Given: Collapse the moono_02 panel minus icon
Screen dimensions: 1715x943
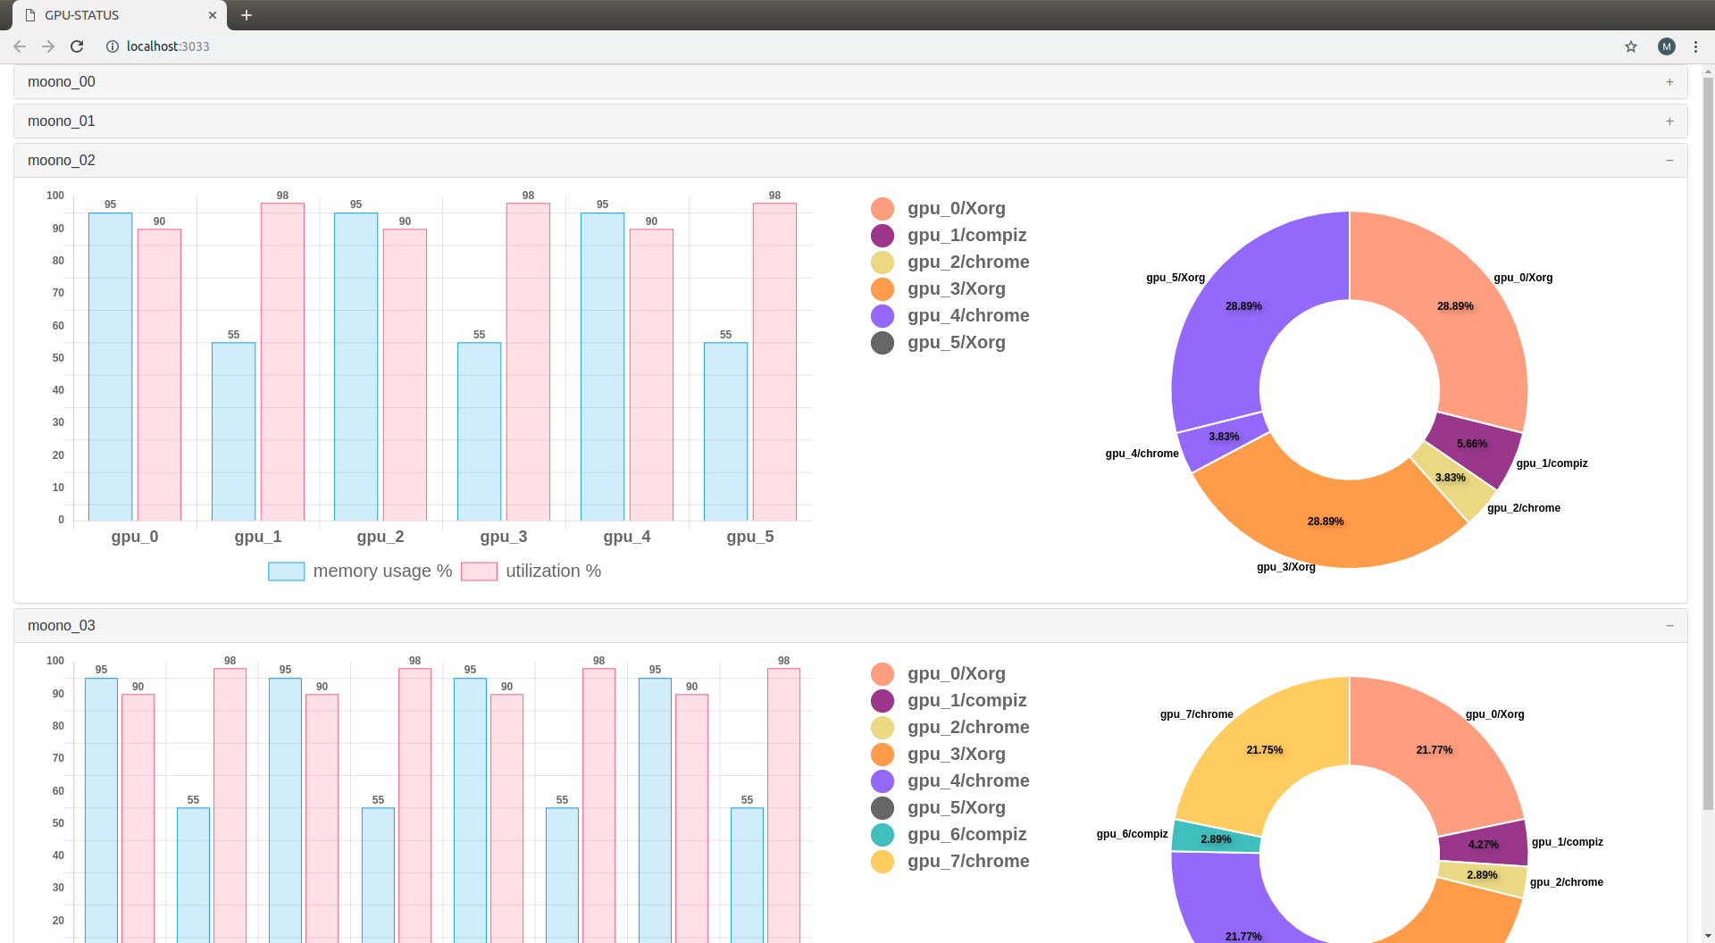Looking at the screenshot, I should pos(1669,161).
